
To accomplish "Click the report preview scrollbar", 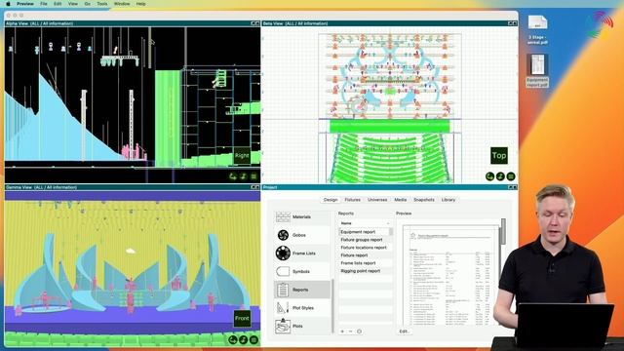I will [x=503, y=232].
